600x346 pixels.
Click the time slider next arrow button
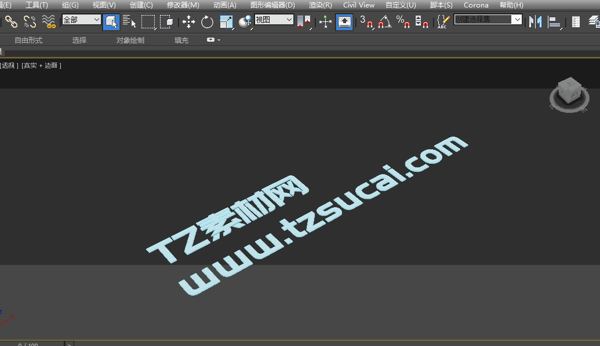tap(69, 344)
